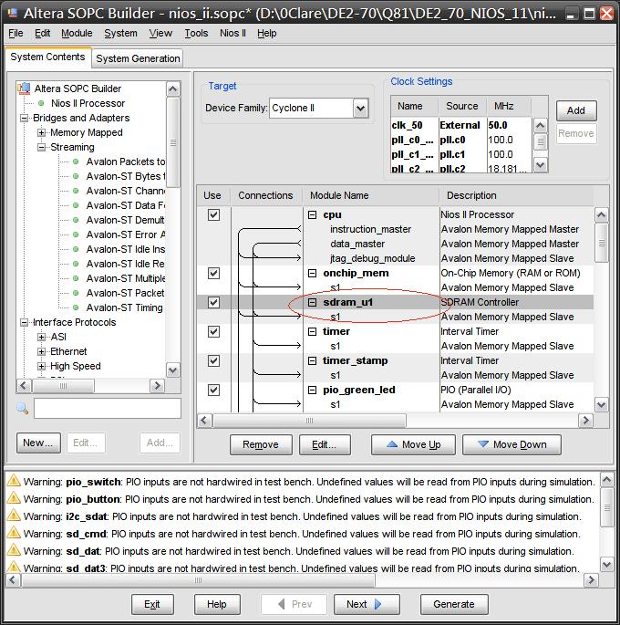Click the green dot beside Avalon-ST Demult
Viewport: 620px width, 625px height.
point(76,220)
